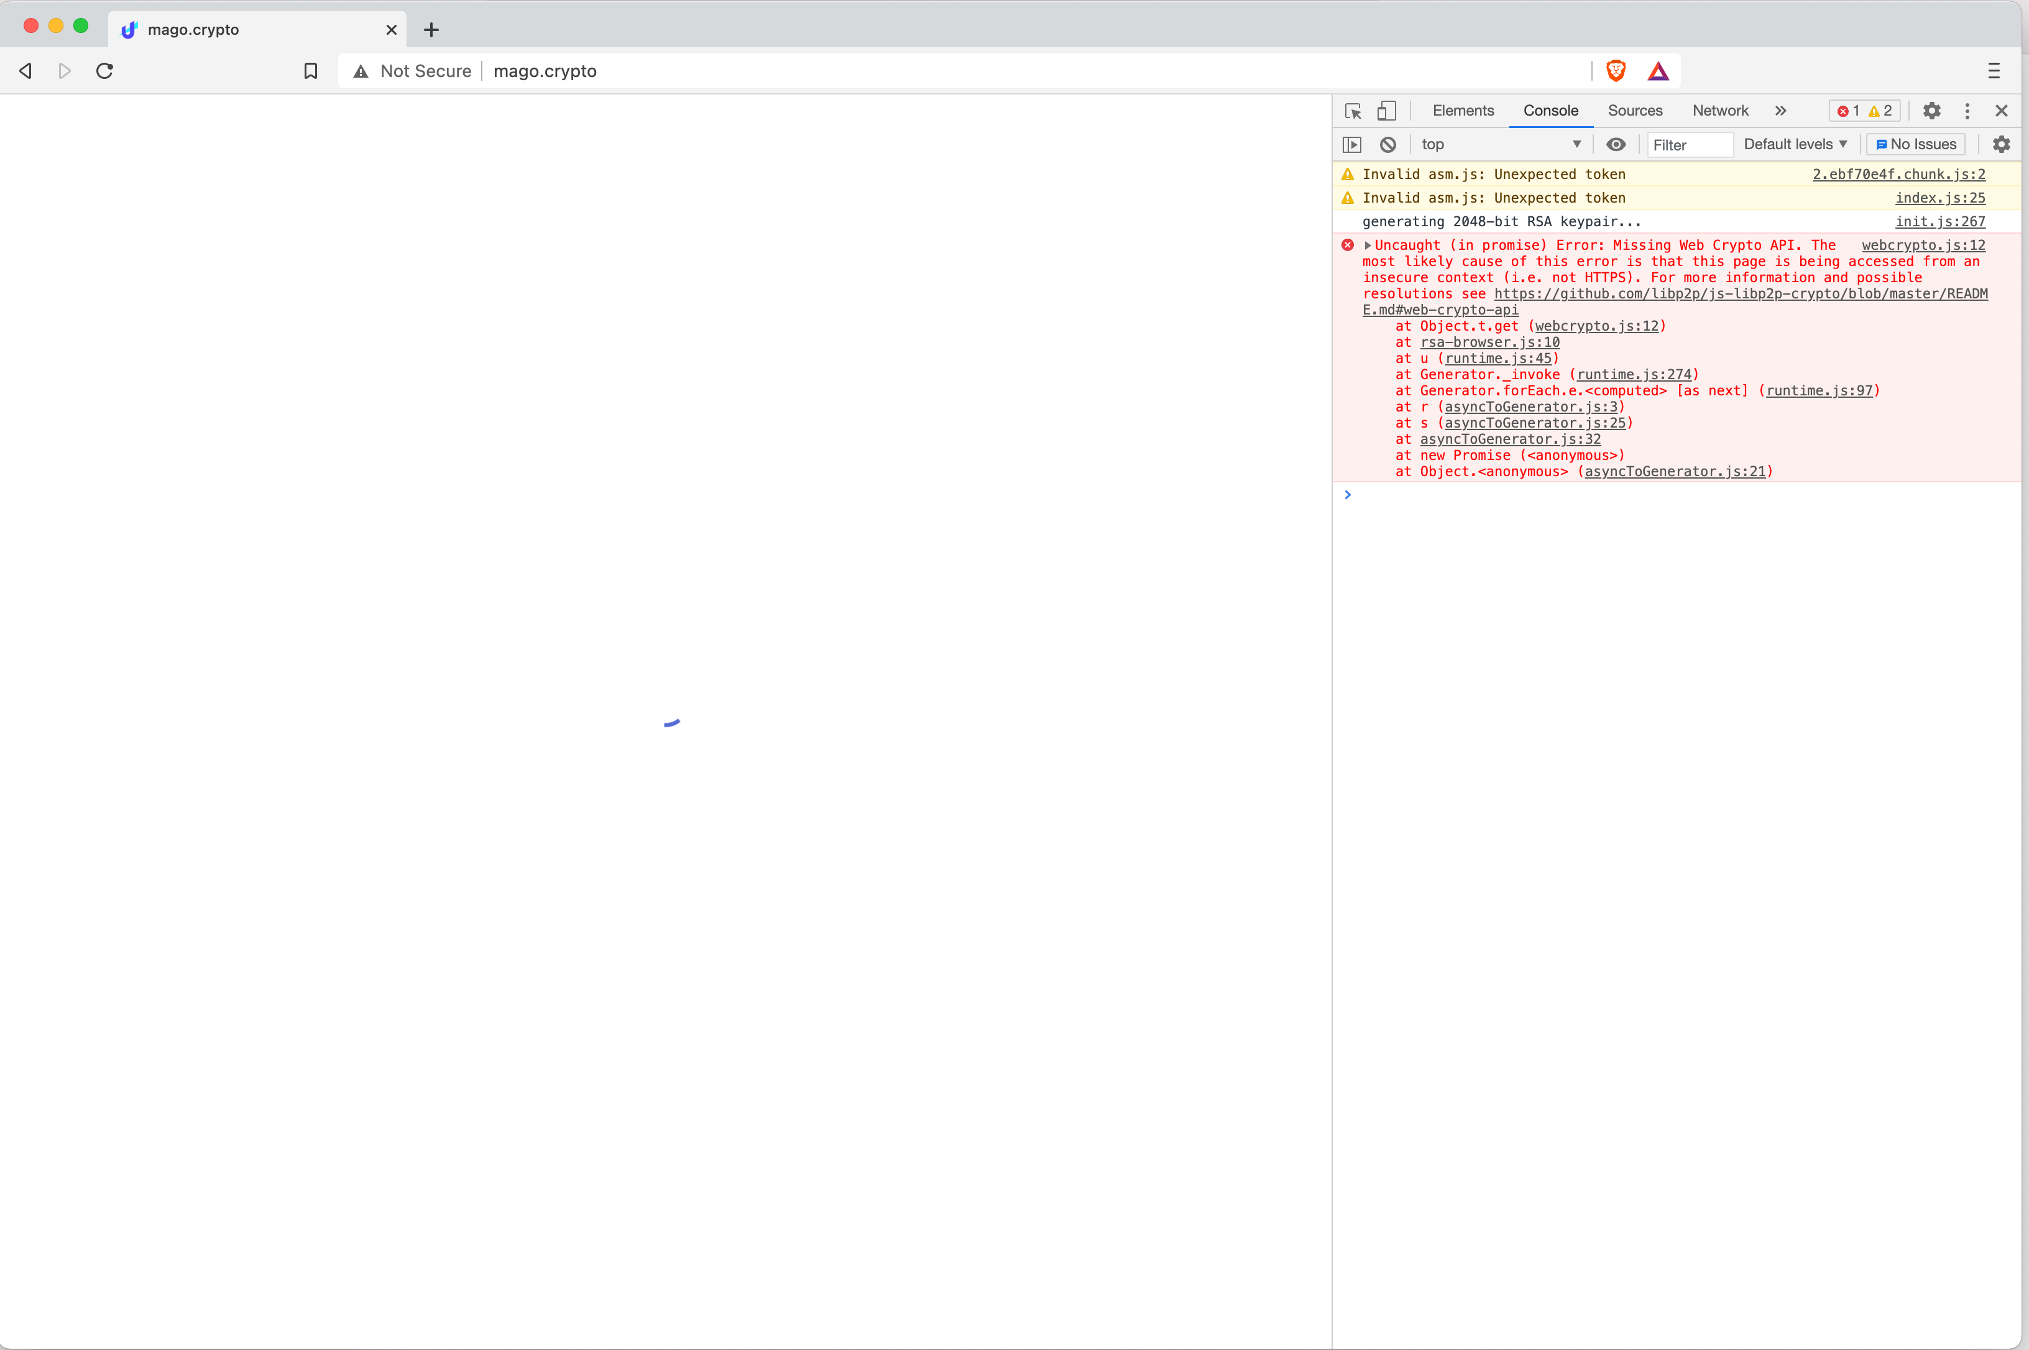This screenshot has width=2029, height=1350.
Task: Open the console settings gear on toolbar
Action: [x=2000, y=144]
